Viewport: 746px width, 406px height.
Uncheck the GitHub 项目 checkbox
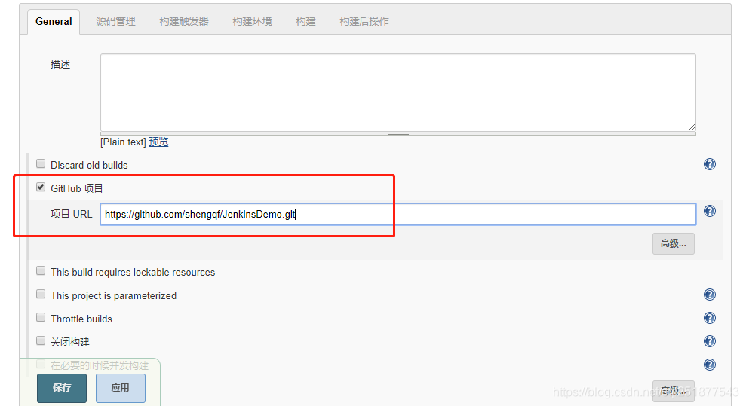click(41, 187)
